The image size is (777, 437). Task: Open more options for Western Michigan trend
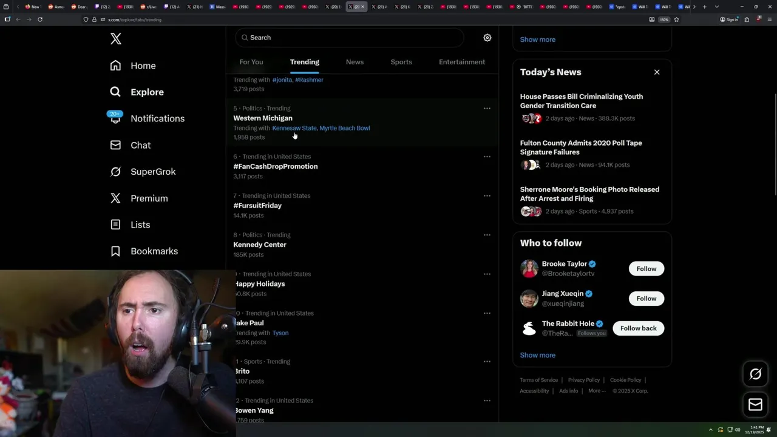(487, 109)
